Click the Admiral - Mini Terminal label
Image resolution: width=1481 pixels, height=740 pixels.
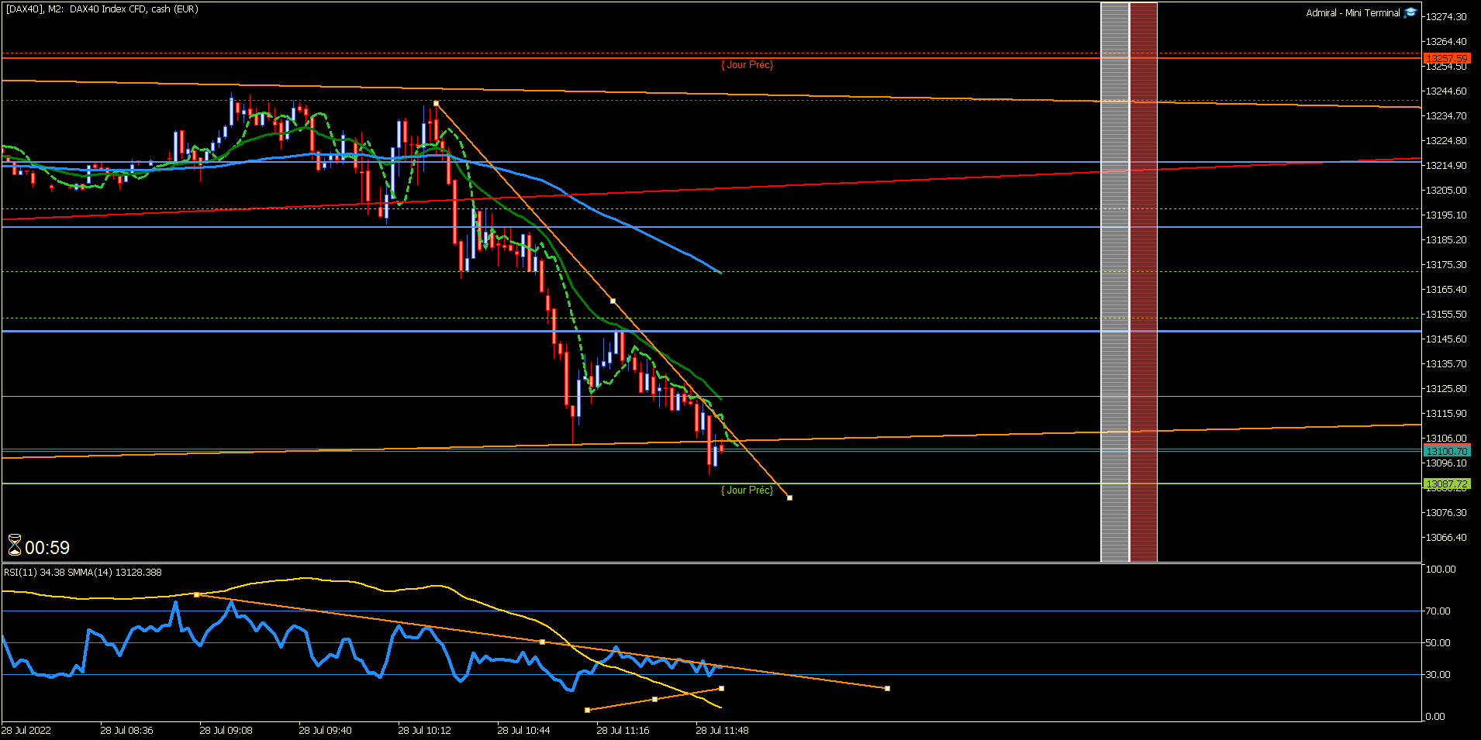point(1353,13)
